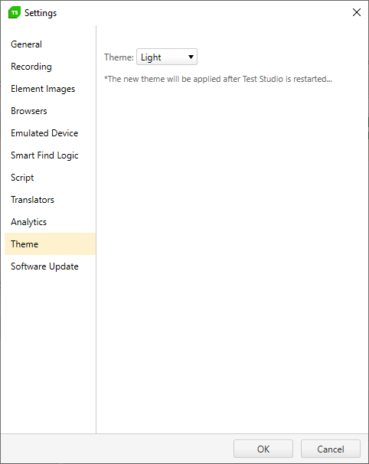Confirm settings with OK button
369x464 pixels.
263,449
